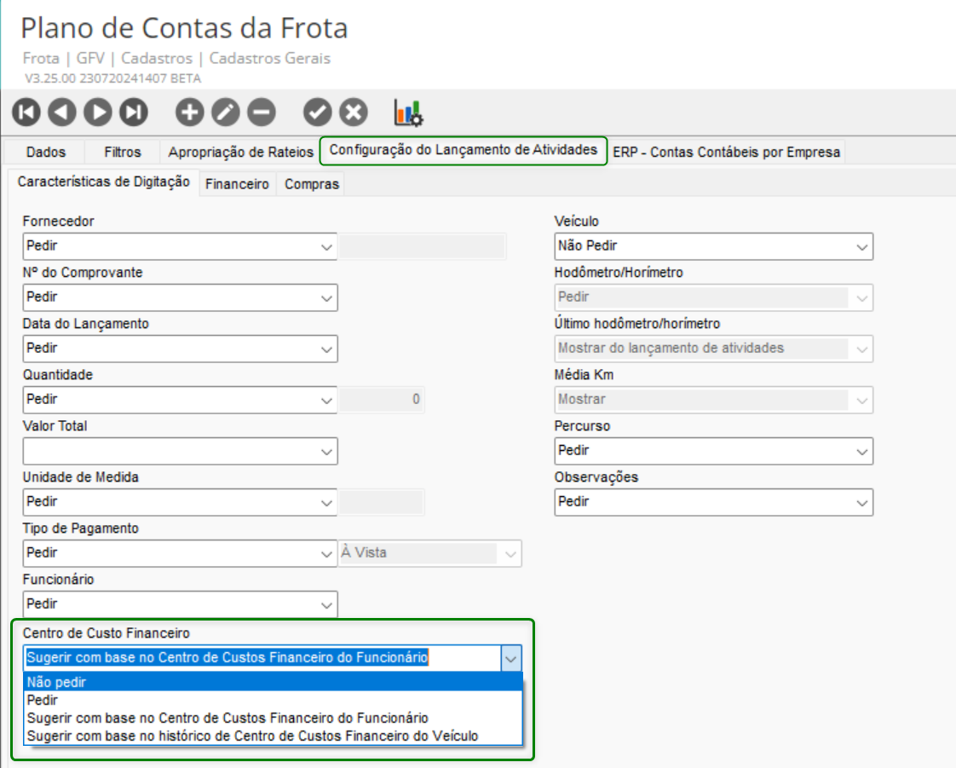The height and width of the screenshot is (768, 956).
Task: Click the Quantidade numeric field
Action: click(x=382, y=400)
